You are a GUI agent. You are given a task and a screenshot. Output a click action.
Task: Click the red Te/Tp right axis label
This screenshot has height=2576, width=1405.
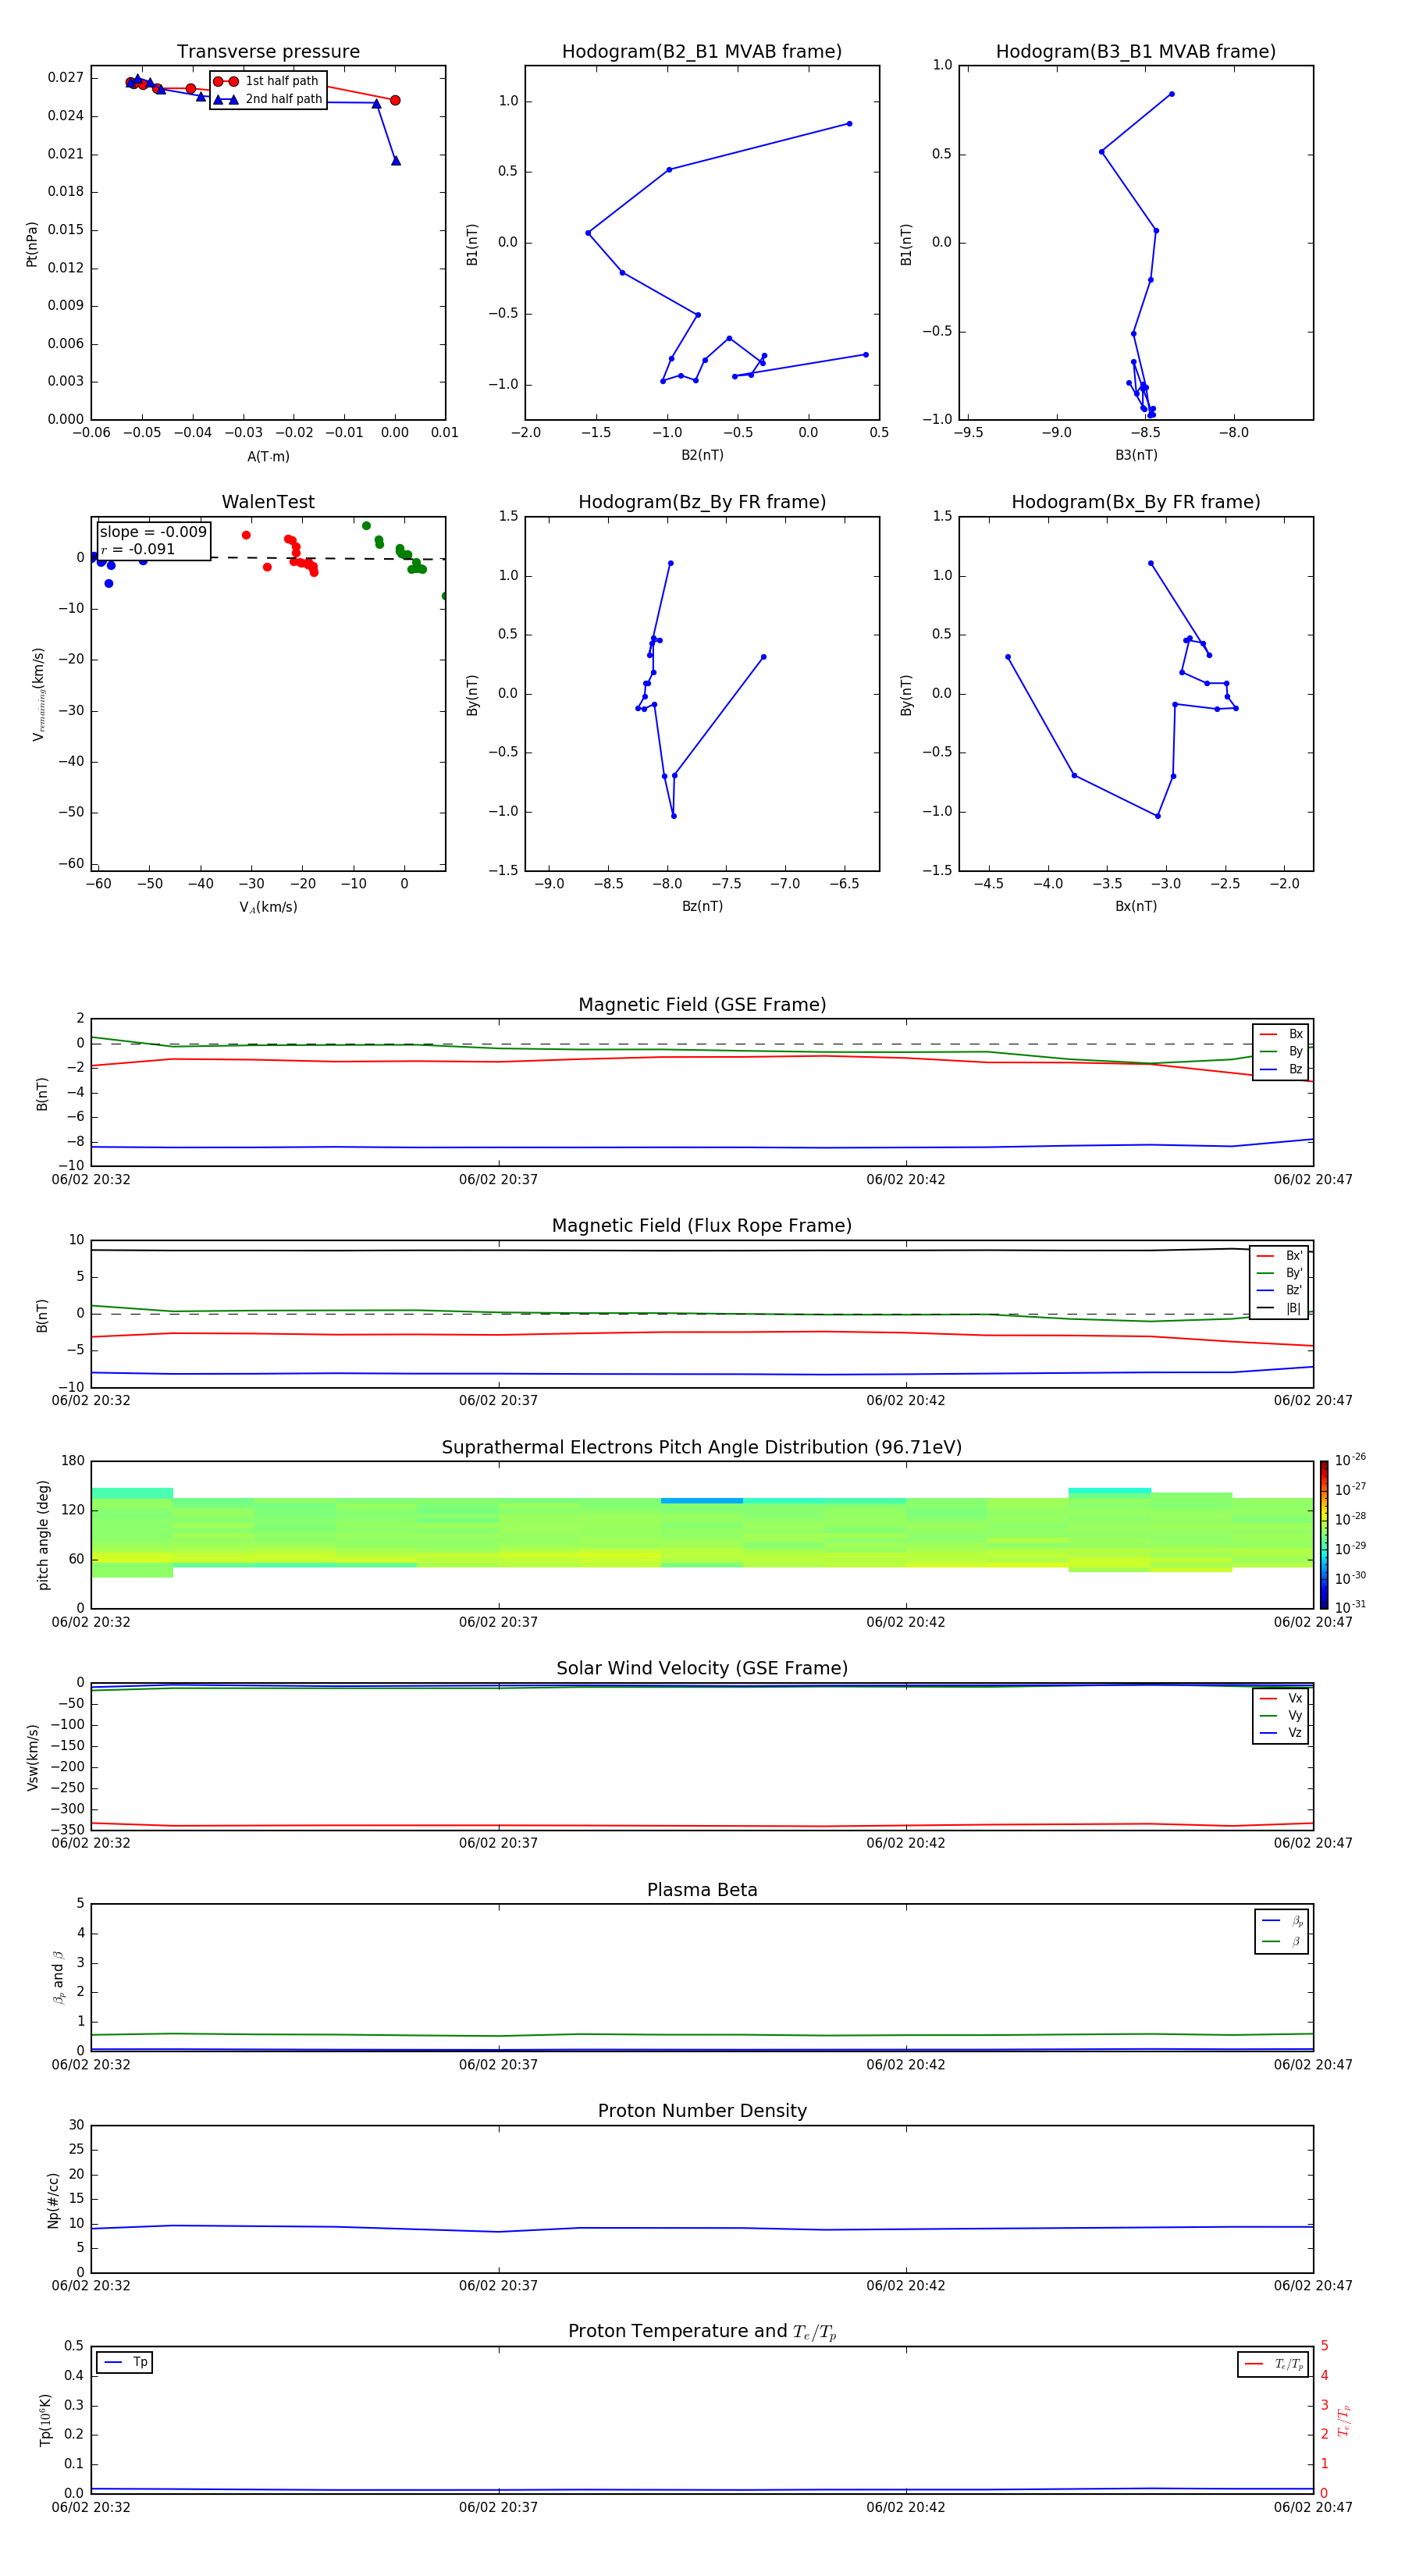tap(1344, 2420)
